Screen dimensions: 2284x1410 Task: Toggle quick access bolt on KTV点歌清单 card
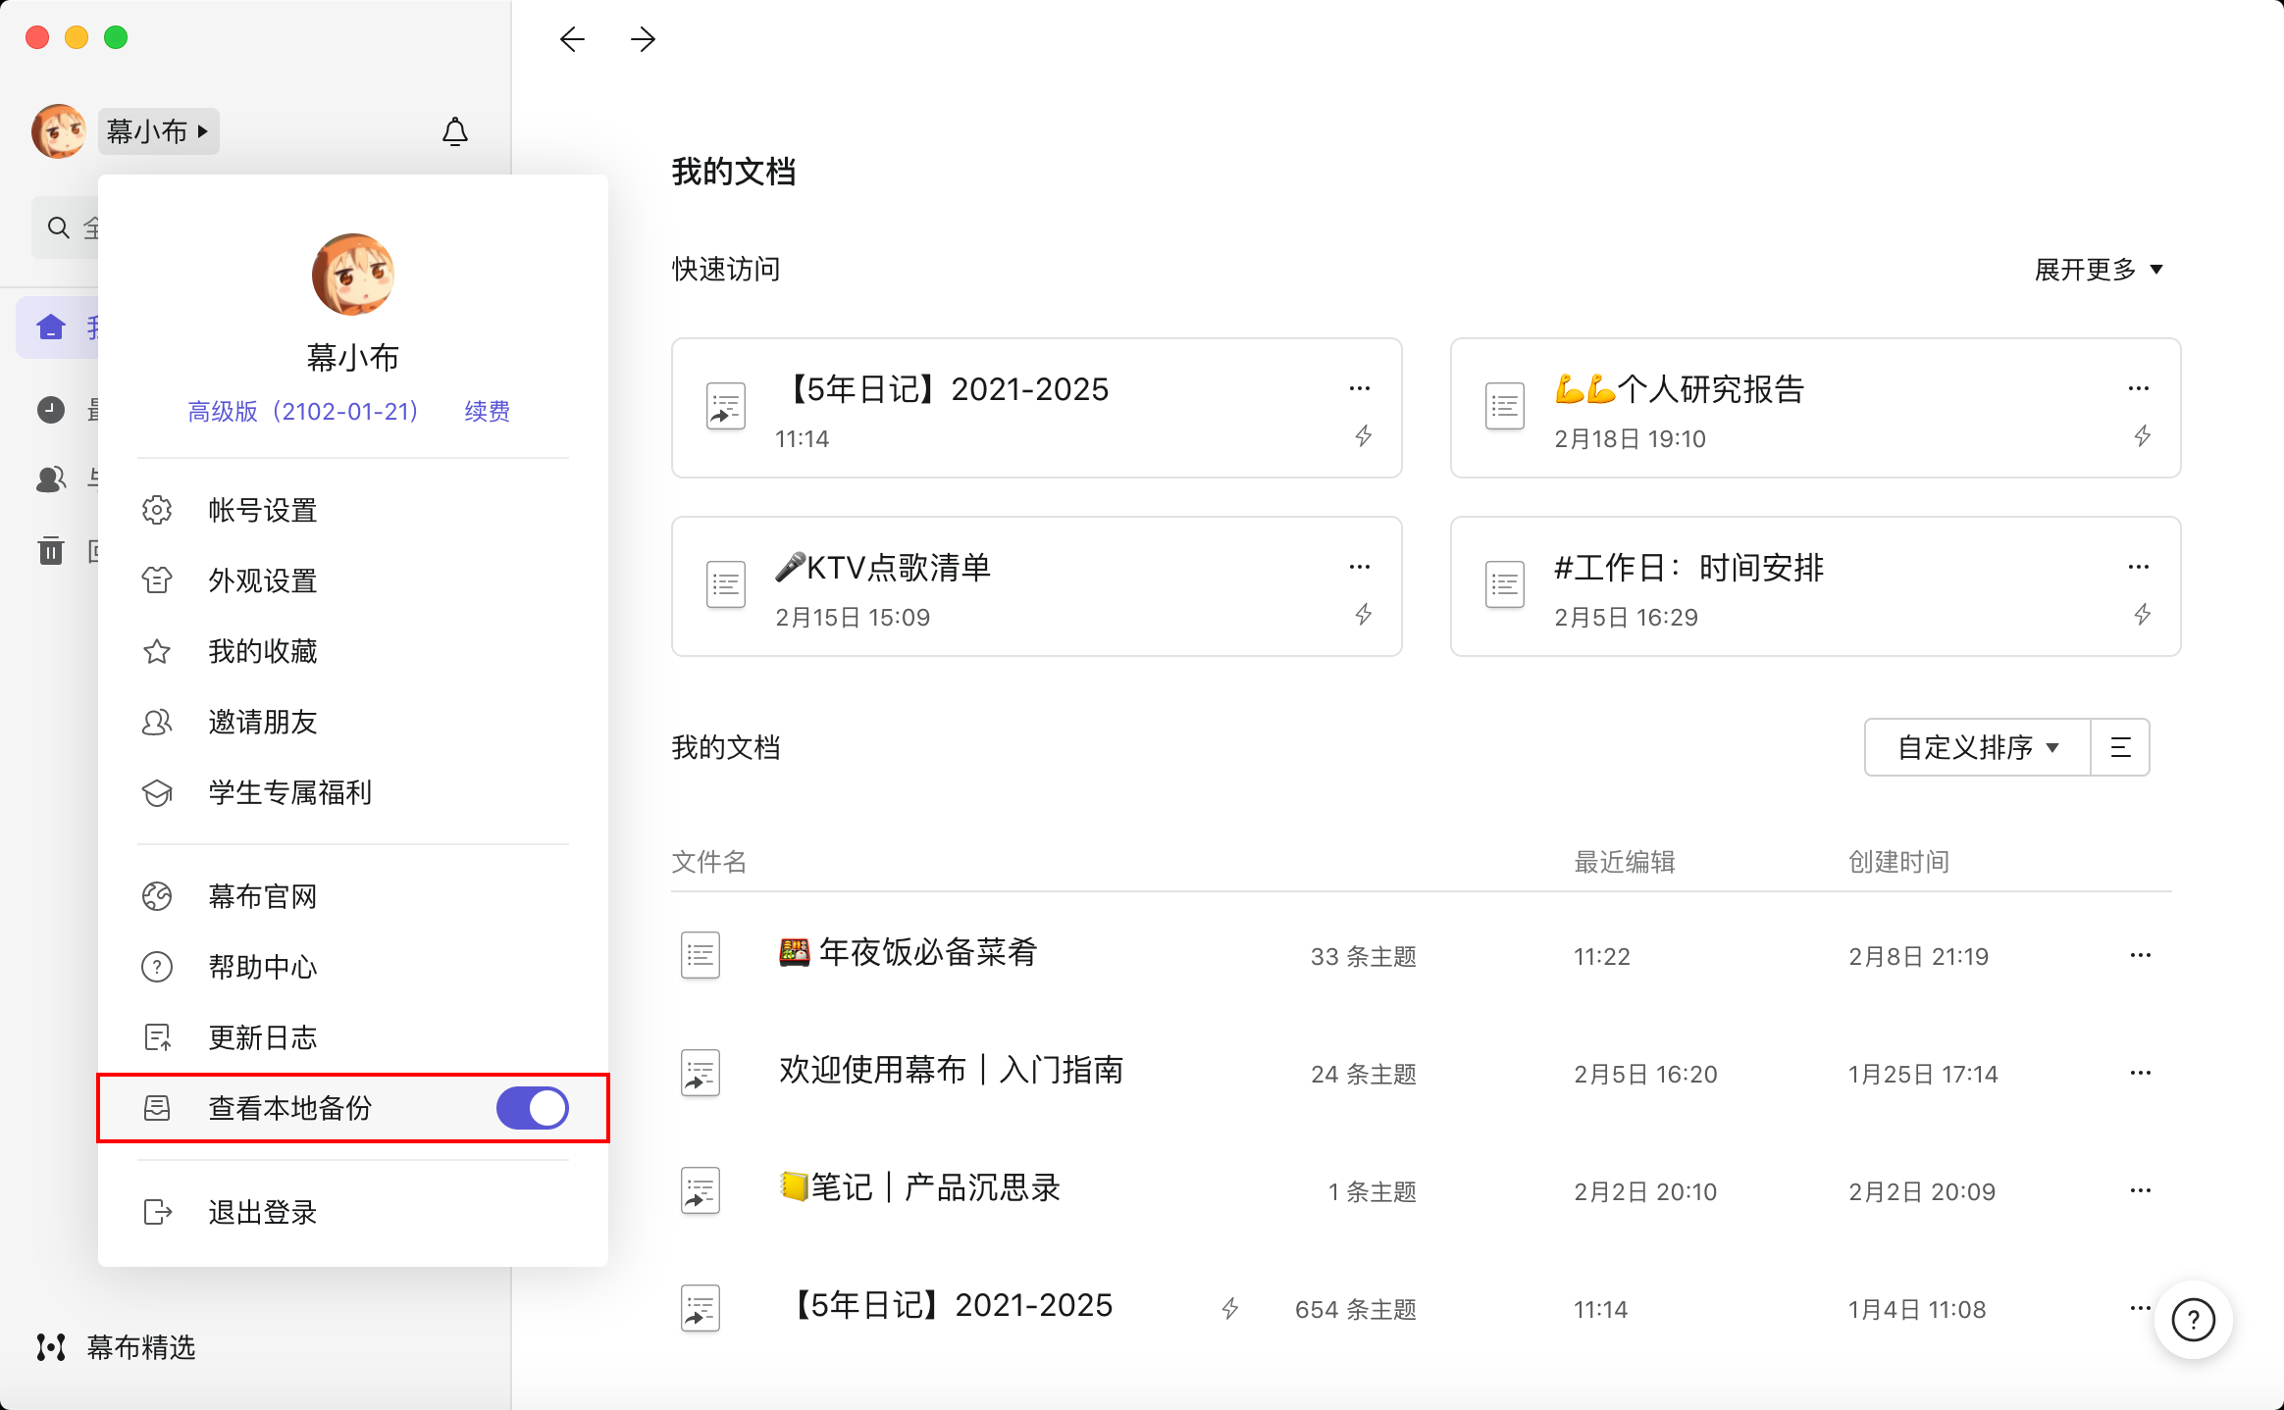pos(1364,615)
